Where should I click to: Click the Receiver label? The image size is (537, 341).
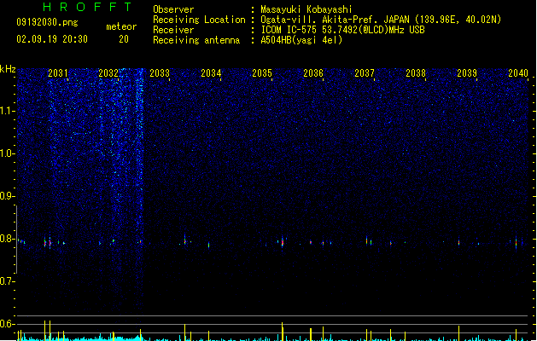pyautogui.click(x=173, y=30)
